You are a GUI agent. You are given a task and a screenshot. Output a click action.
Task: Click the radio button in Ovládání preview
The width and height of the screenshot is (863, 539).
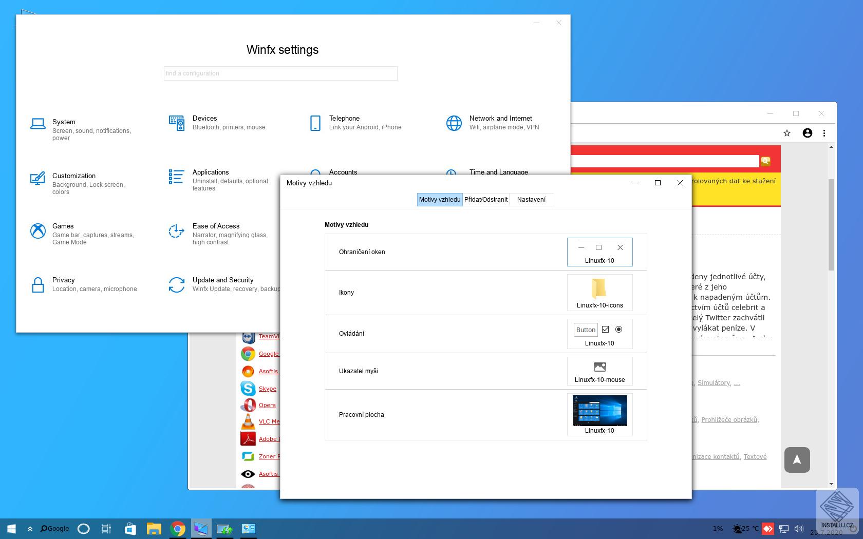[x=618, y=330]
